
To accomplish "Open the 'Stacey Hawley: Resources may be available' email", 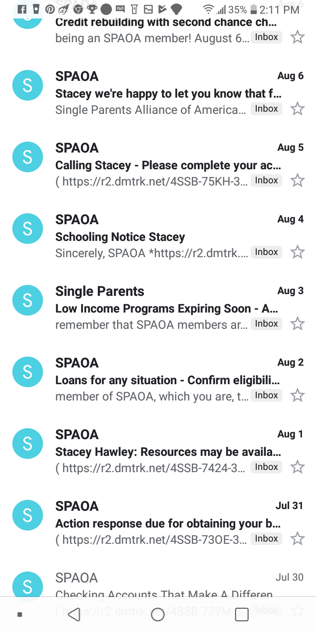I will (x=167, y=452).
